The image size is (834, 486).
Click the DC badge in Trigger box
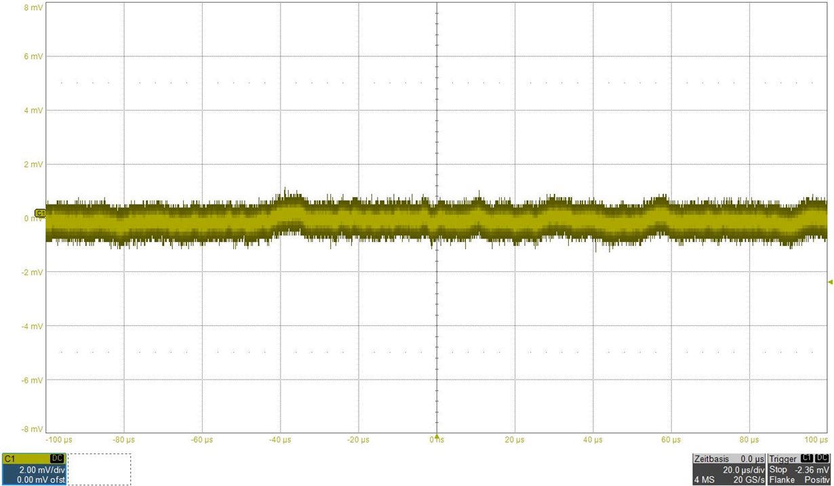[822, 459]
